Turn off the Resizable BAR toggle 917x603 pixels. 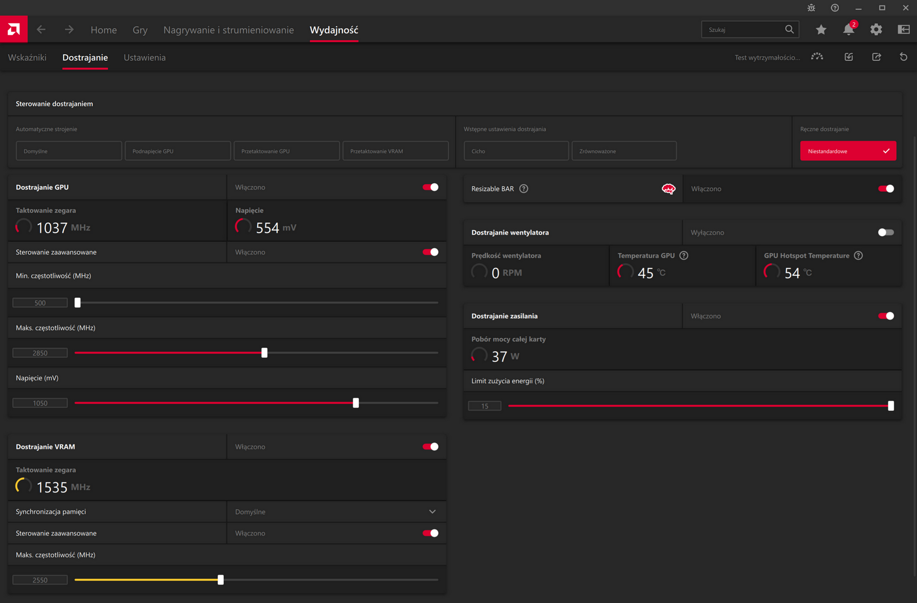click(x=885, y=189)
